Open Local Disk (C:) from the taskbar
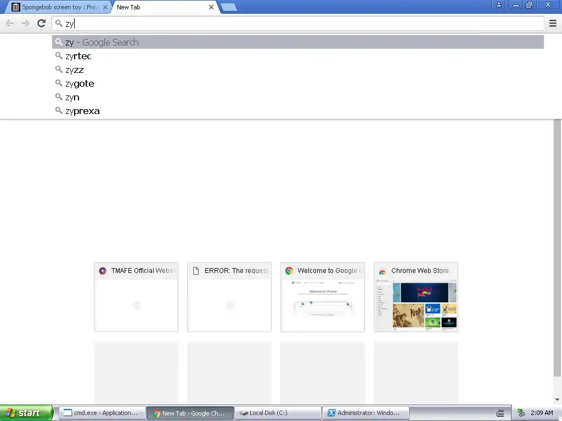Image resolution: width=562 pixels, height=421 pixels. 278,413
